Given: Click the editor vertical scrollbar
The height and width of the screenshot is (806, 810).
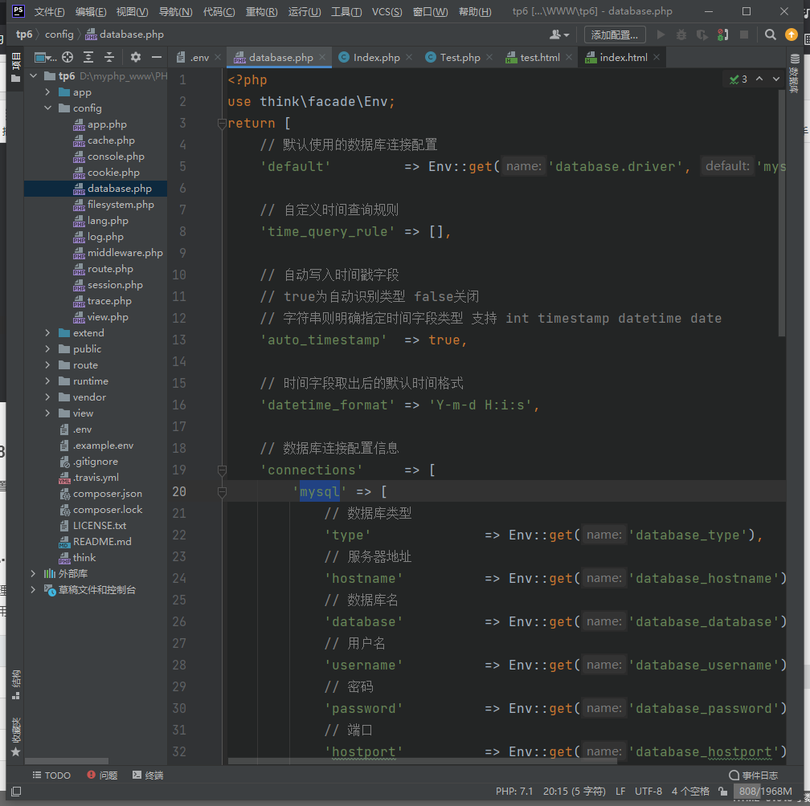Looking at the screenshot, I should click(782, 212).
